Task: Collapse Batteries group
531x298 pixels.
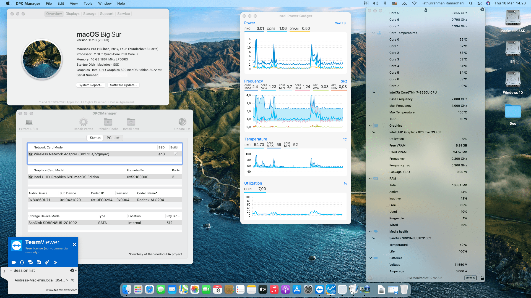Action: 370,258
